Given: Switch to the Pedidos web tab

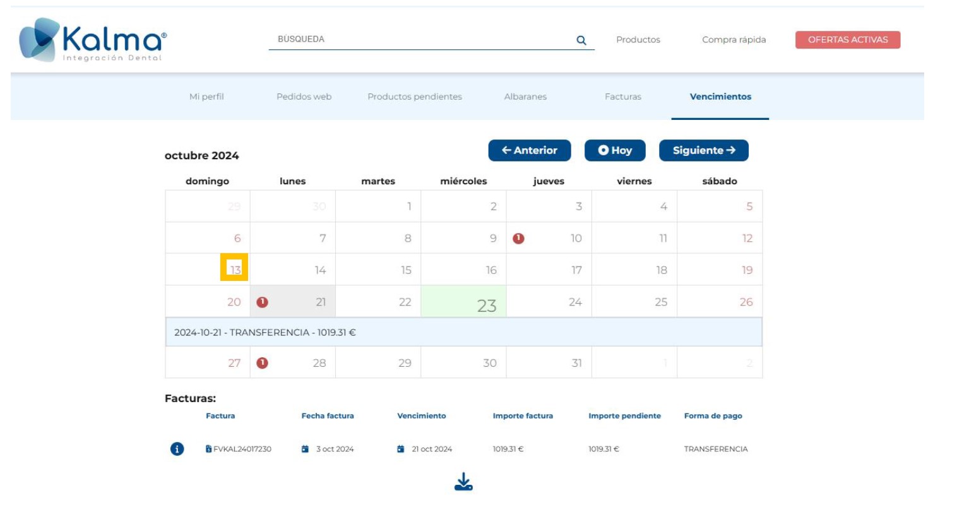Looking at the screenshot, I should (304, 97).
